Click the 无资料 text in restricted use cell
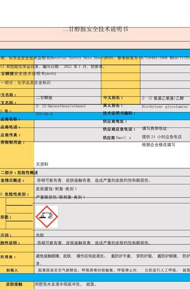 (x=42, y=164)
